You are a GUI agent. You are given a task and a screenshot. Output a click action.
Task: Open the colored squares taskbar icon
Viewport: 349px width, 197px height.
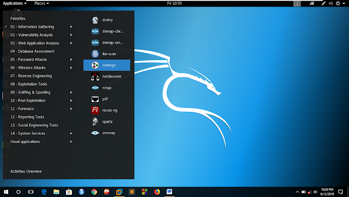(x=145, y=192)
